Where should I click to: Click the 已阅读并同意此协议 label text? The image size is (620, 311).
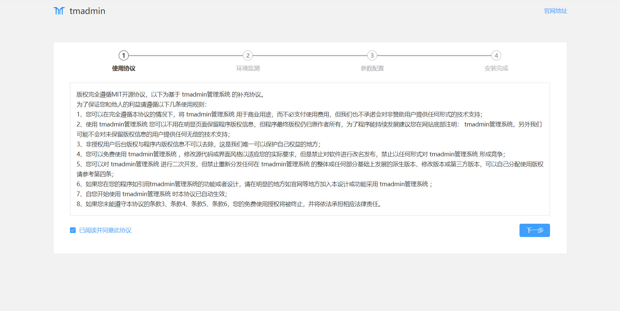click(x=105, y=230)
